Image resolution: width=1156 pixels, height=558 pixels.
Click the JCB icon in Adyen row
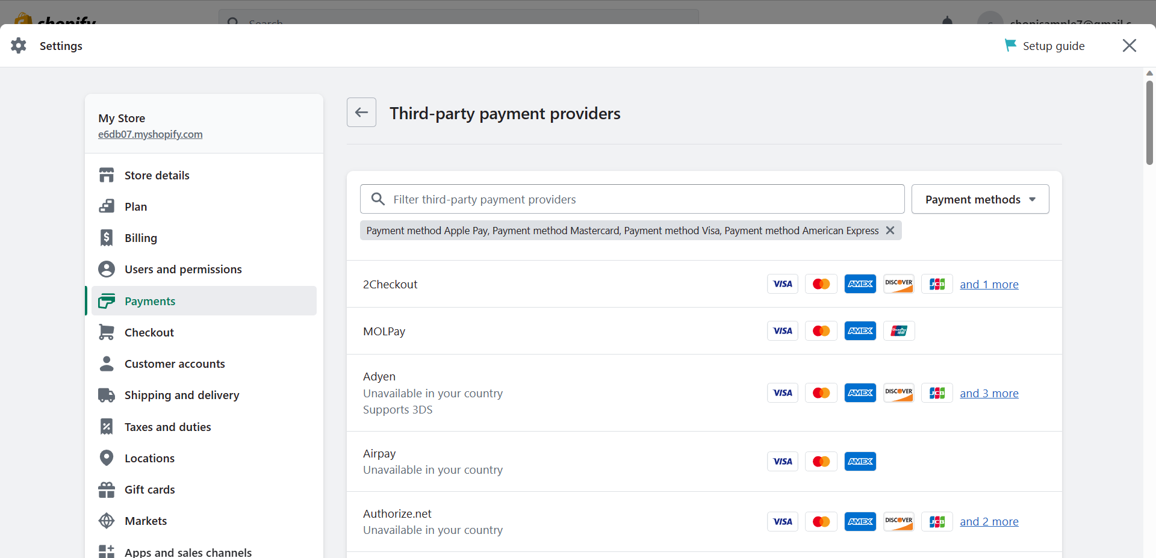coord(937,393)
